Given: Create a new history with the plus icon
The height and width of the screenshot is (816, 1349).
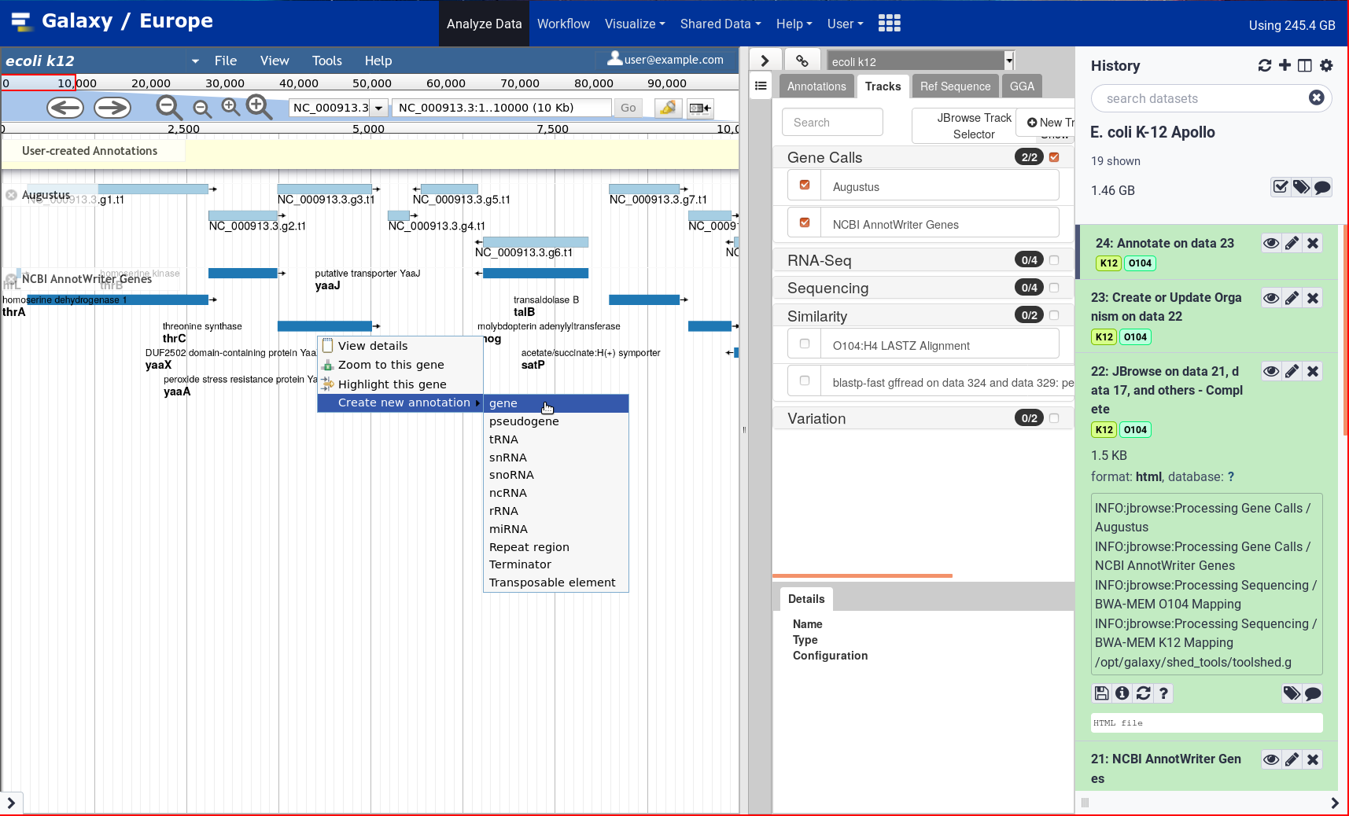Looking at the screenshot, I should (1284, 65).
